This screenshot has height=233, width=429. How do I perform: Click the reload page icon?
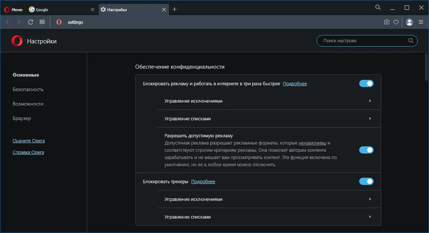[x=31, y=22]
